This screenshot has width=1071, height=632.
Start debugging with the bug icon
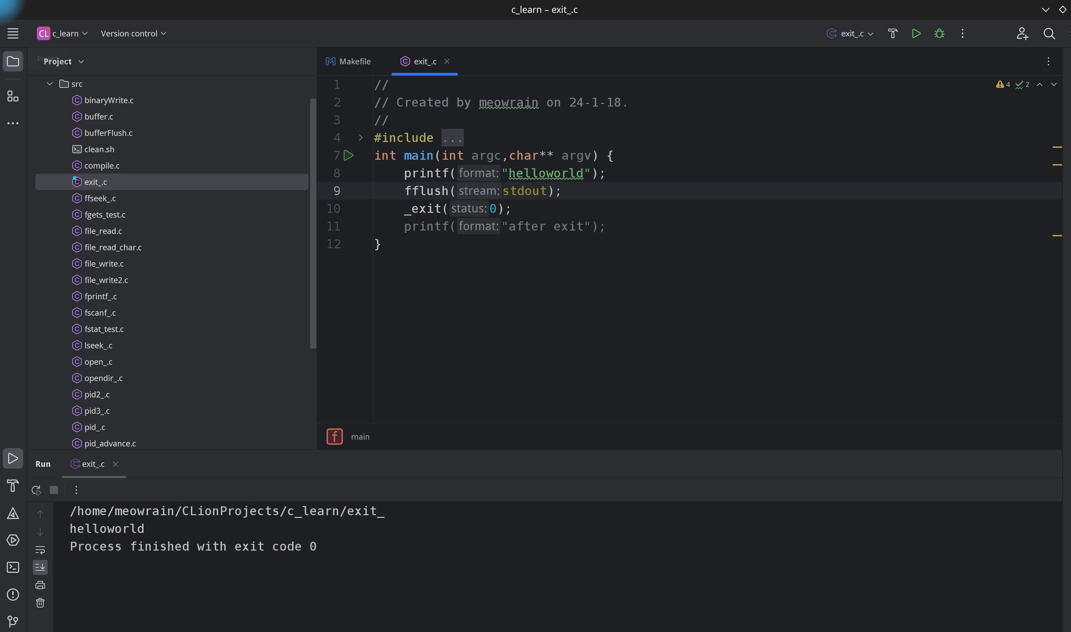point(939,33)
